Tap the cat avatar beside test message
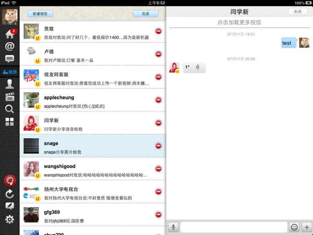This screenshot has width=313, height=235. click(304, 43)
